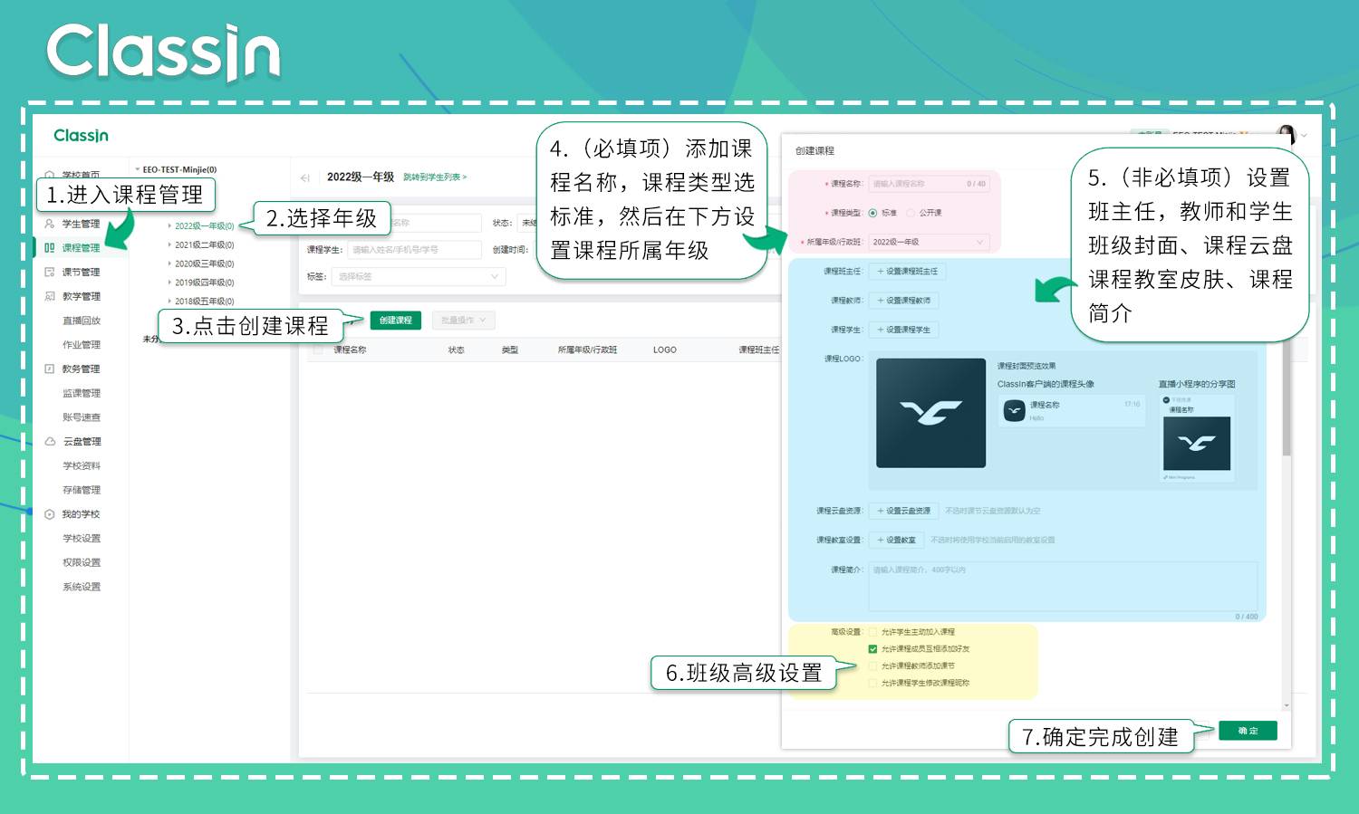This screenshot has width=1359, height=814.
Task: Open 权限设置 in the sidebar
Action: (x=82, y=562)
